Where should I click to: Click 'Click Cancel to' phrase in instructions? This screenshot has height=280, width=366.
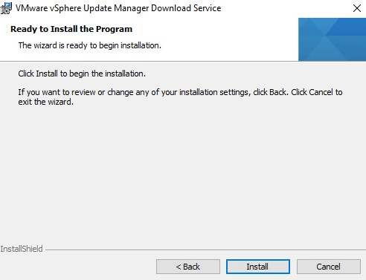tap(317, 92)
